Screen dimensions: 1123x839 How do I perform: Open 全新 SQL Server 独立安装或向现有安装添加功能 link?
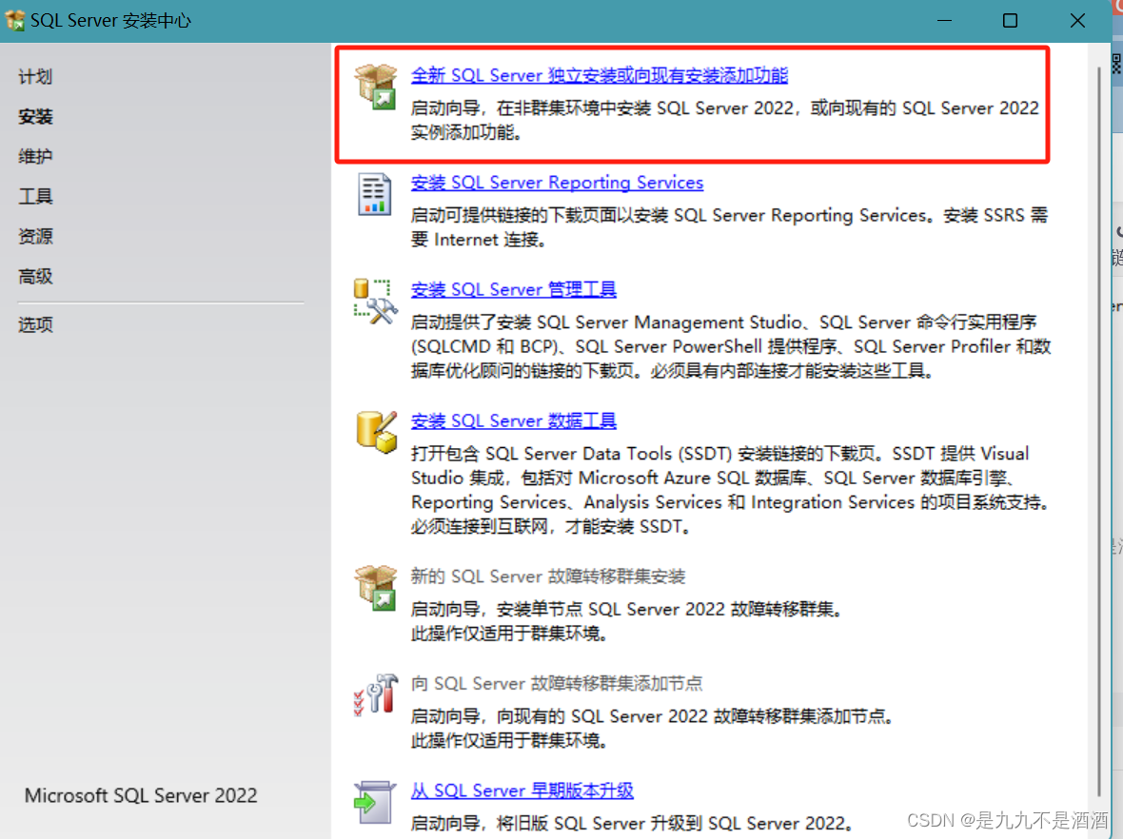[x=600, y=75]
